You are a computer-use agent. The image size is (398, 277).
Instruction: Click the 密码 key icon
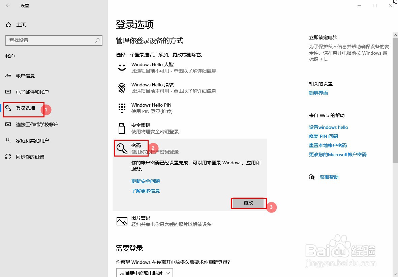[x=122, y=148]
